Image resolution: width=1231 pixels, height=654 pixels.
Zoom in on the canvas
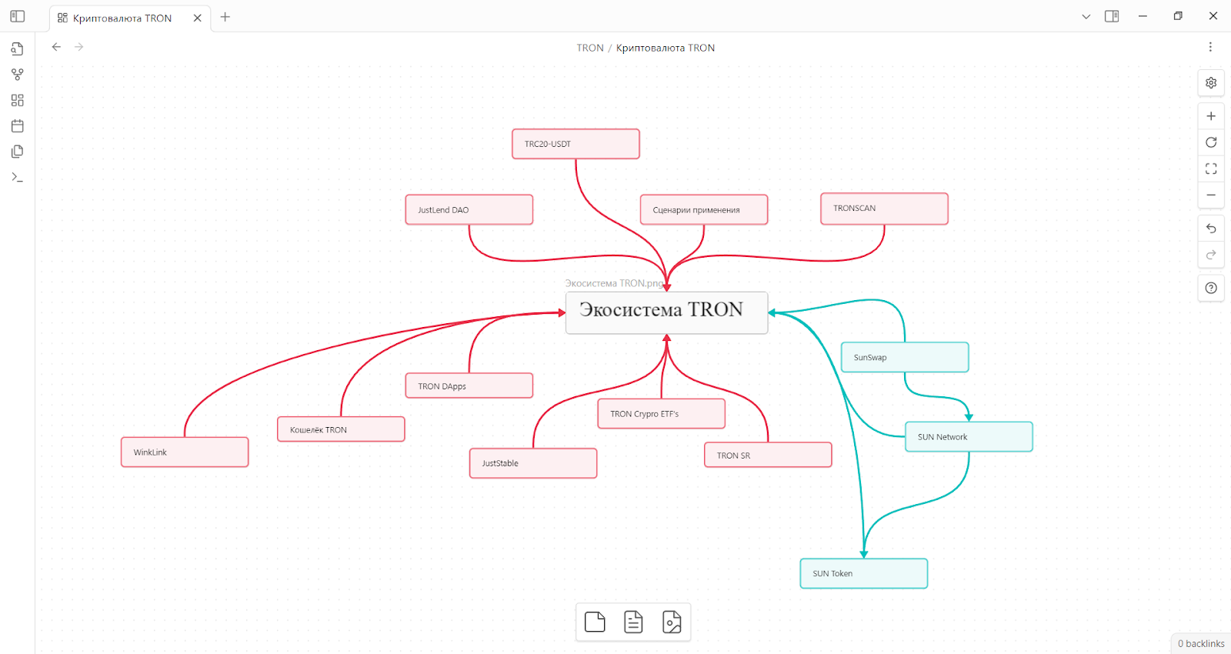pyautogui.click(x=1211, y=116)
